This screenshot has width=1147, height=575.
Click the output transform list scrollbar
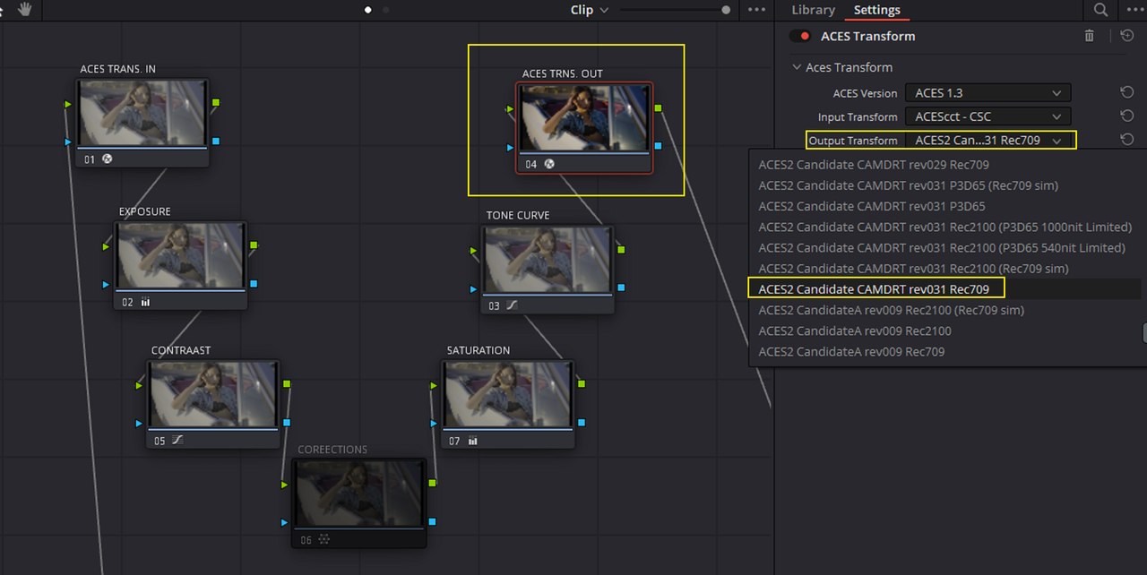point(1144,332)
